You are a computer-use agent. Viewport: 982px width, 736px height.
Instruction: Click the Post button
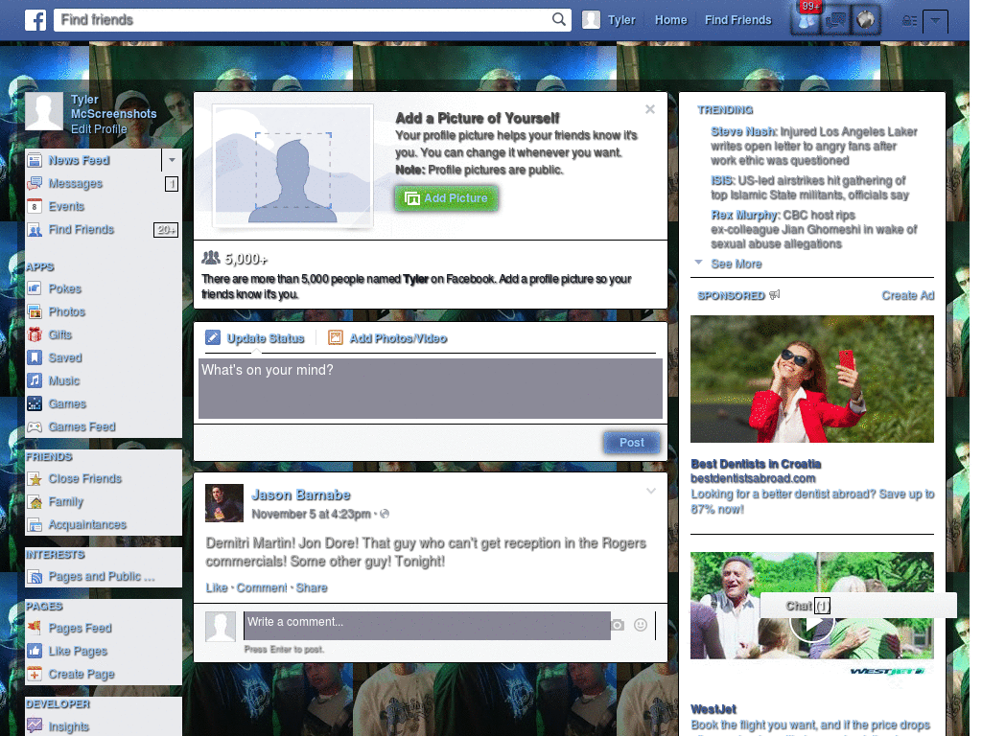[632, 443]
